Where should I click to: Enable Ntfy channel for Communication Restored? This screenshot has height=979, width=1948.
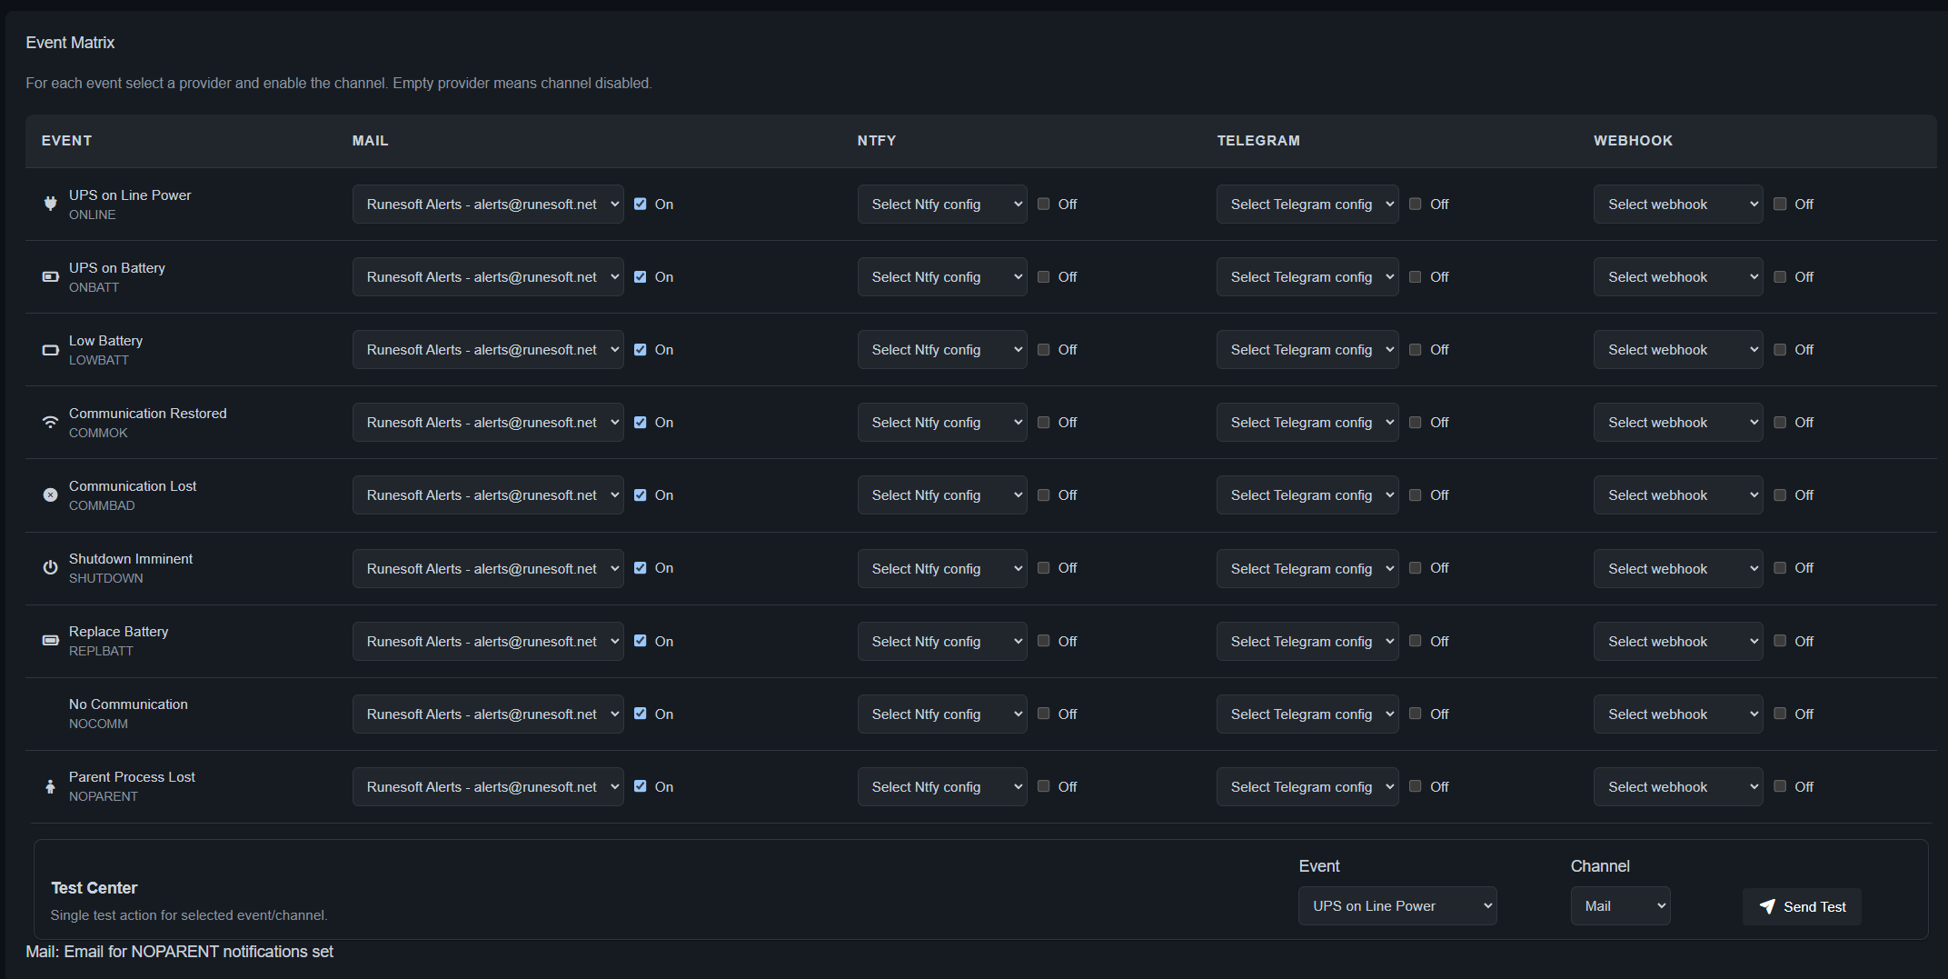1043,422
